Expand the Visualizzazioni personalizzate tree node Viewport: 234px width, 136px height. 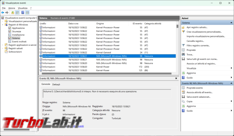click(x=3, y=21)
